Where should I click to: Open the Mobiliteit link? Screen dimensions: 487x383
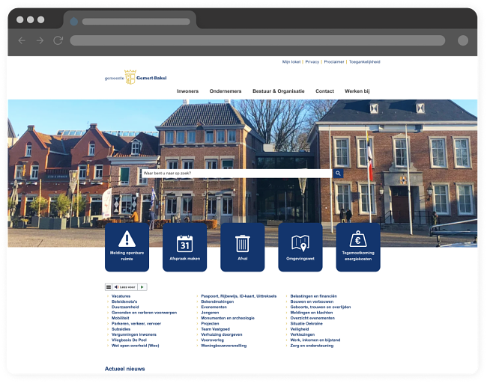click(120, 318)
